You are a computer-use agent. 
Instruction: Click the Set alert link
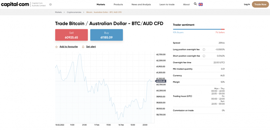coord(91,47)
